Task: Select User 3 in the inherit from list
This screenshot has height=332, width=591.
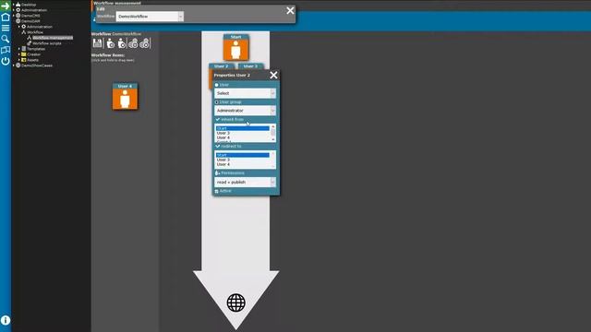Action: tap(242, 133)
